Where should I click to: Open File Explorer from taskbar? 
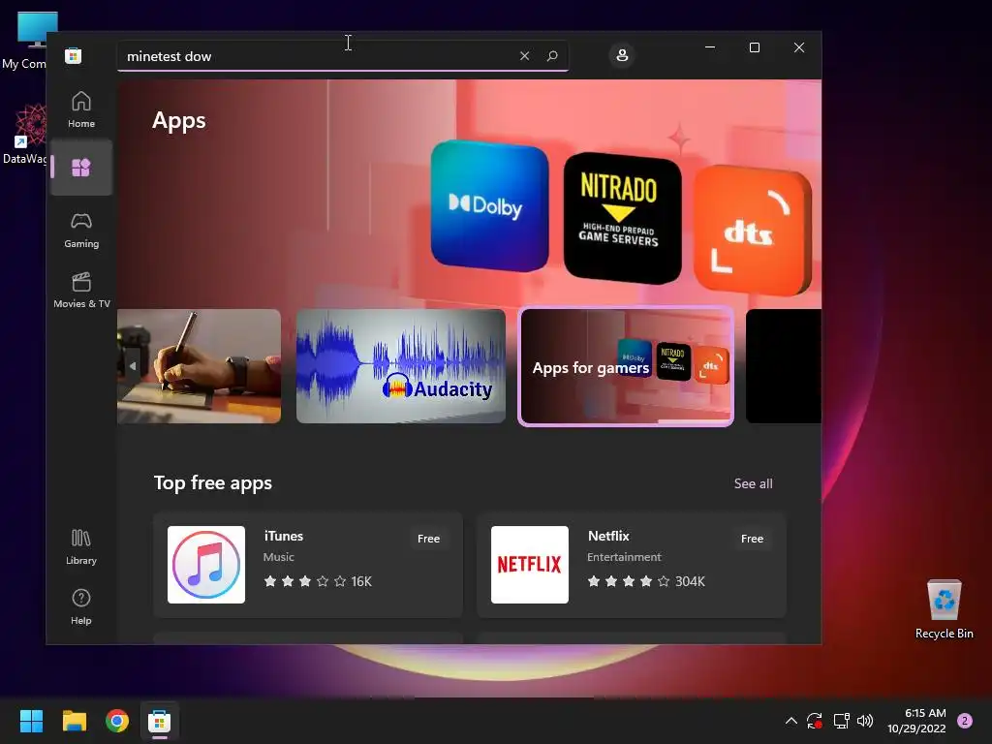tap(74, 721)
